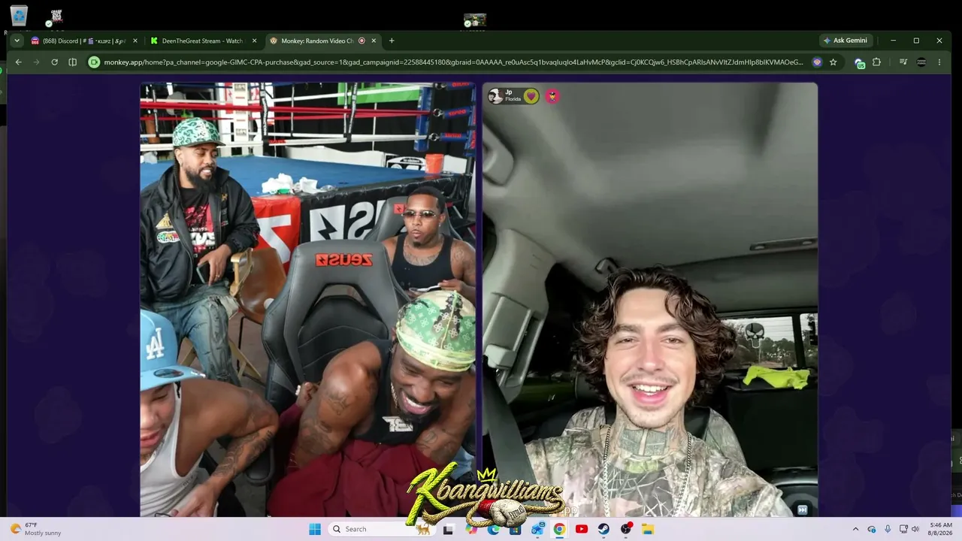Click the microphone tray icon
Screen dimensions: 962x541
click(888, 529)
